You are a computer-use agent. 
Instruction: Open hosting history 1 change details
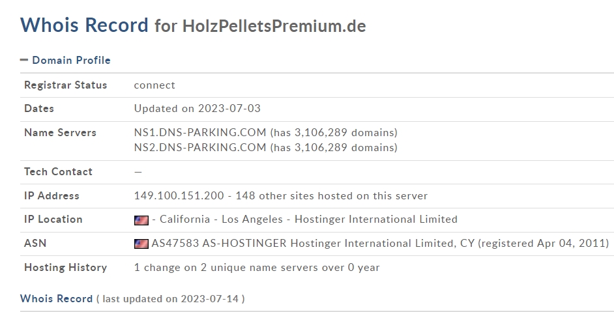coord(257,267)
